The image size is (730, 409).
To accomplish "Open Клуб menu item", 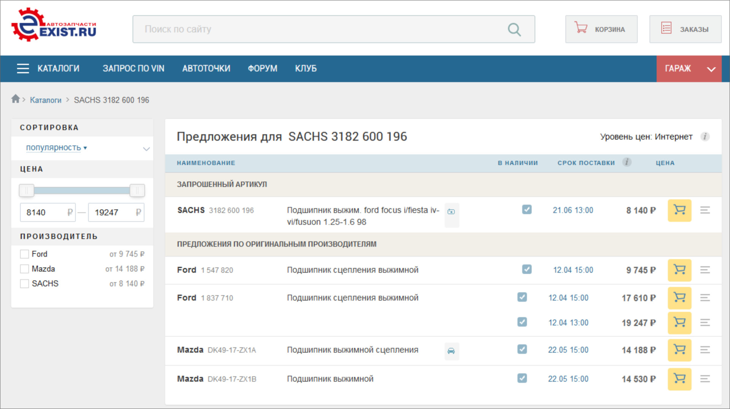I will point(306,69).
